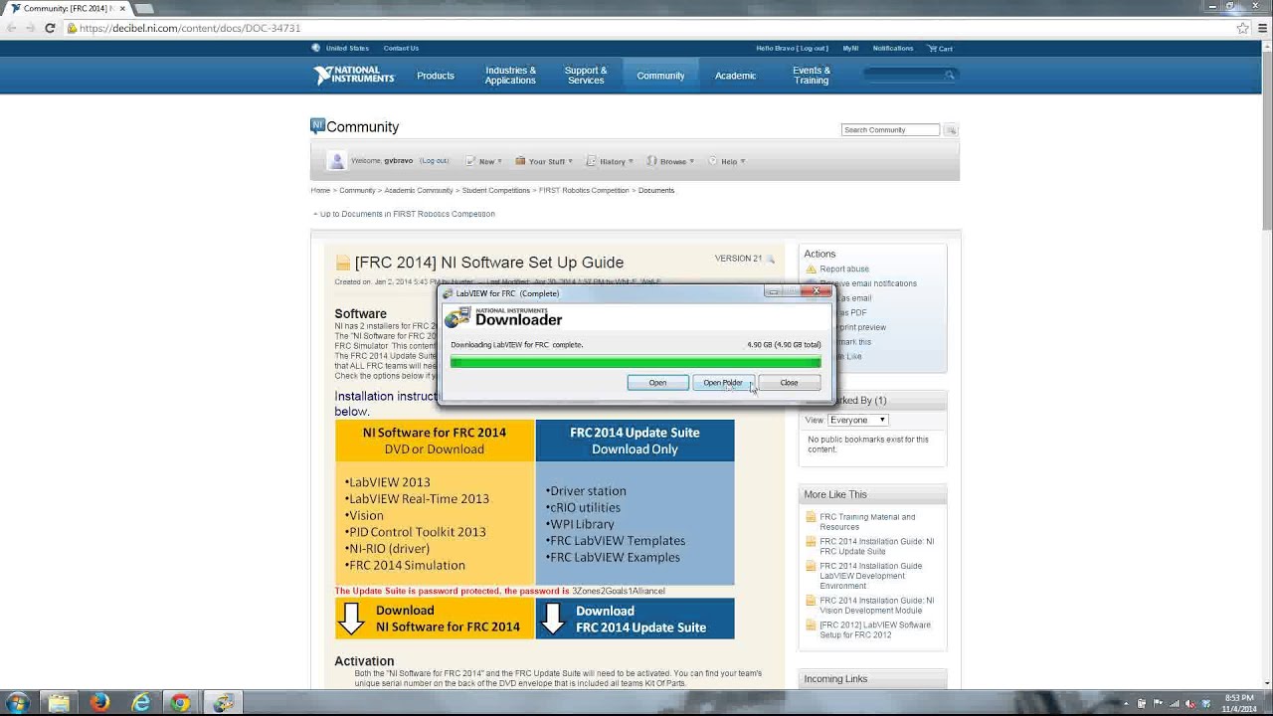Open Installation Guide LabVIEW Development Environment link
Image resolution: width=1273 pixels, height=716 pixels.
[870, 576]
